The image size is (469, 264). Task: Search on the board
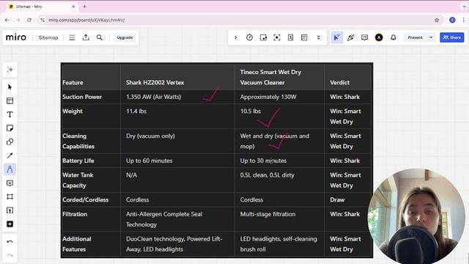click(x=100, y=37)
